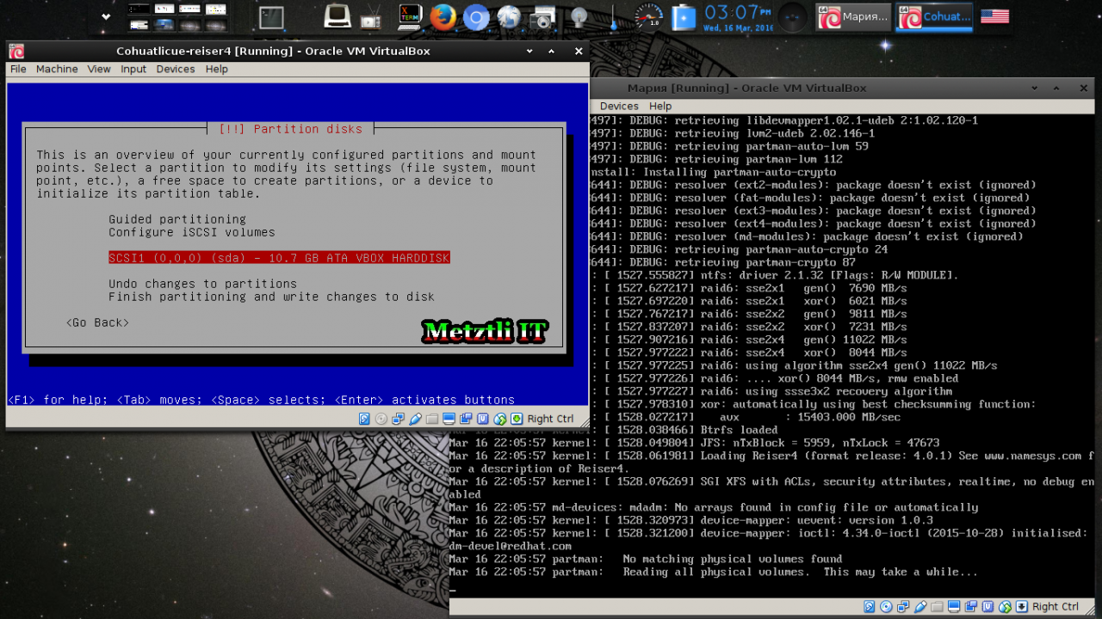The image size is (1102, 619).
Task: Click video capture icon in Мария status bar
Action: [971, 607]
